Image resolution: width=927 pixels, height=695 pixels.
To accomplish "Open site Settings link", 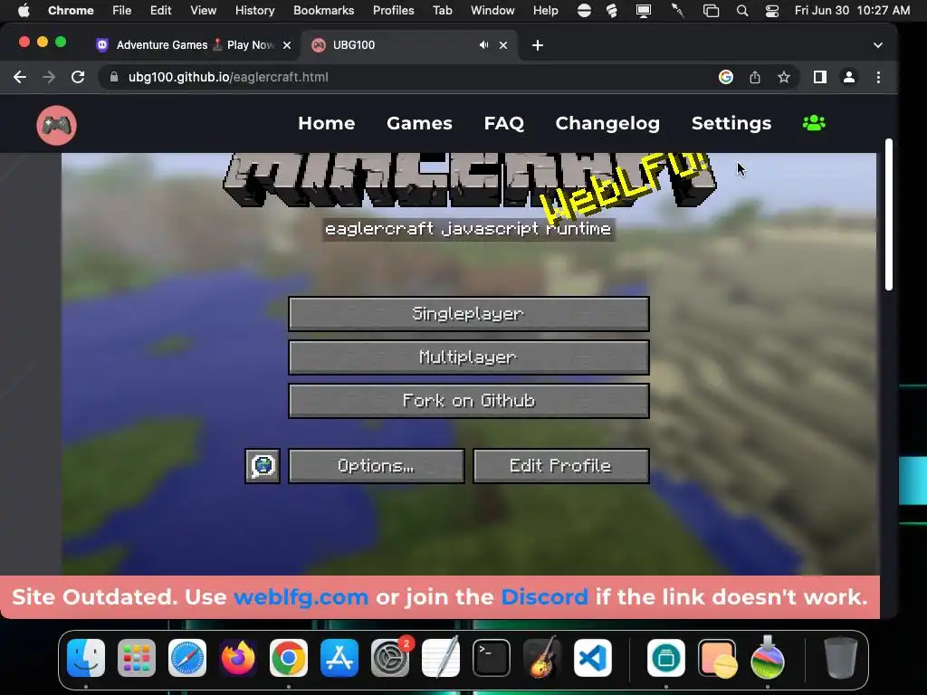I will [731, 123].
